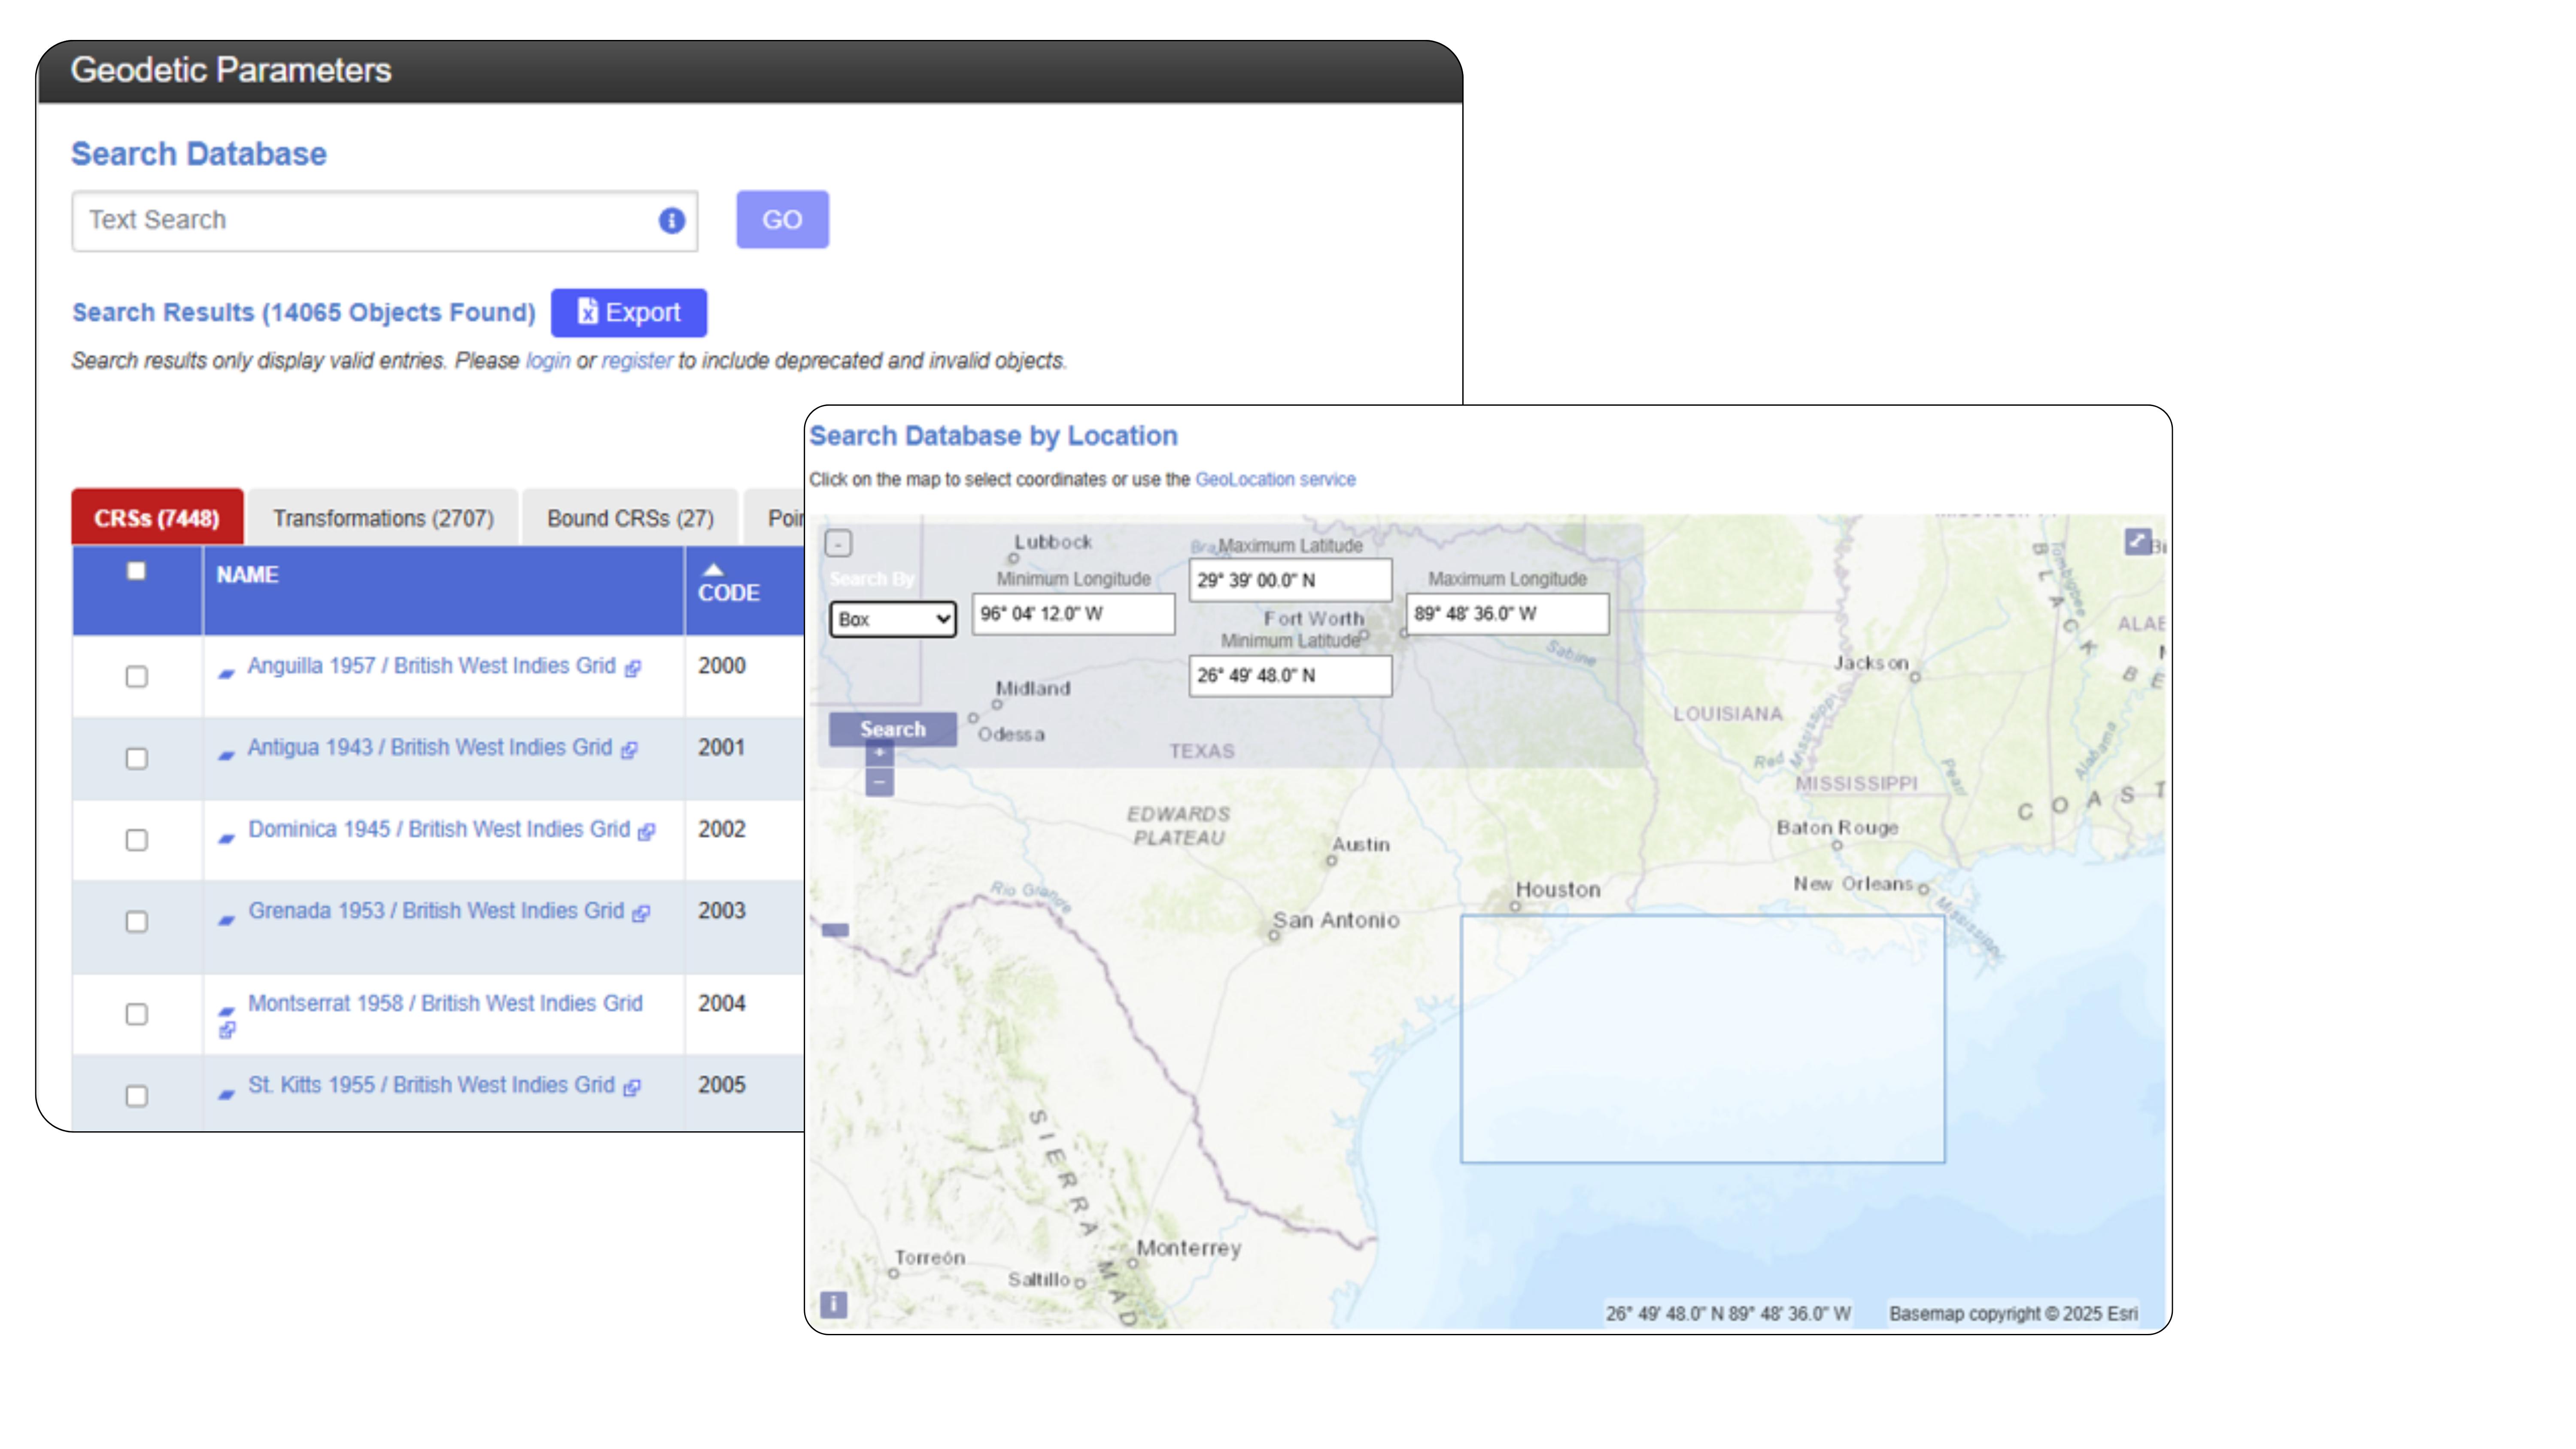Click the Export icon to download search results
2576x1449 pixels.
point(588,312)
